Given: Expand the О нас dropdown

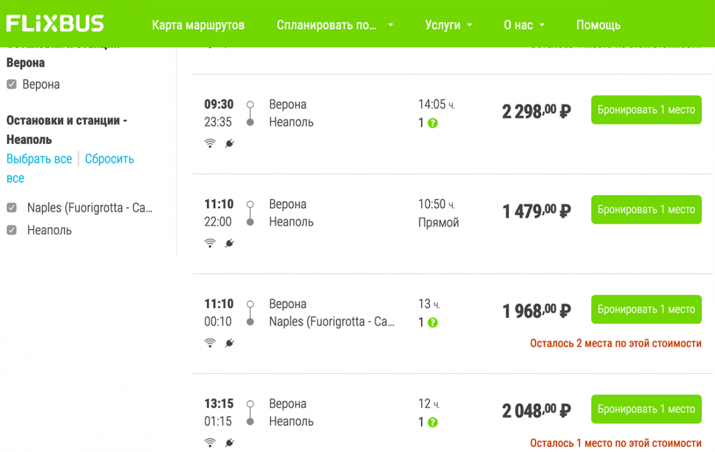Looking at the screenshot, I should click(x=524, y=25).
